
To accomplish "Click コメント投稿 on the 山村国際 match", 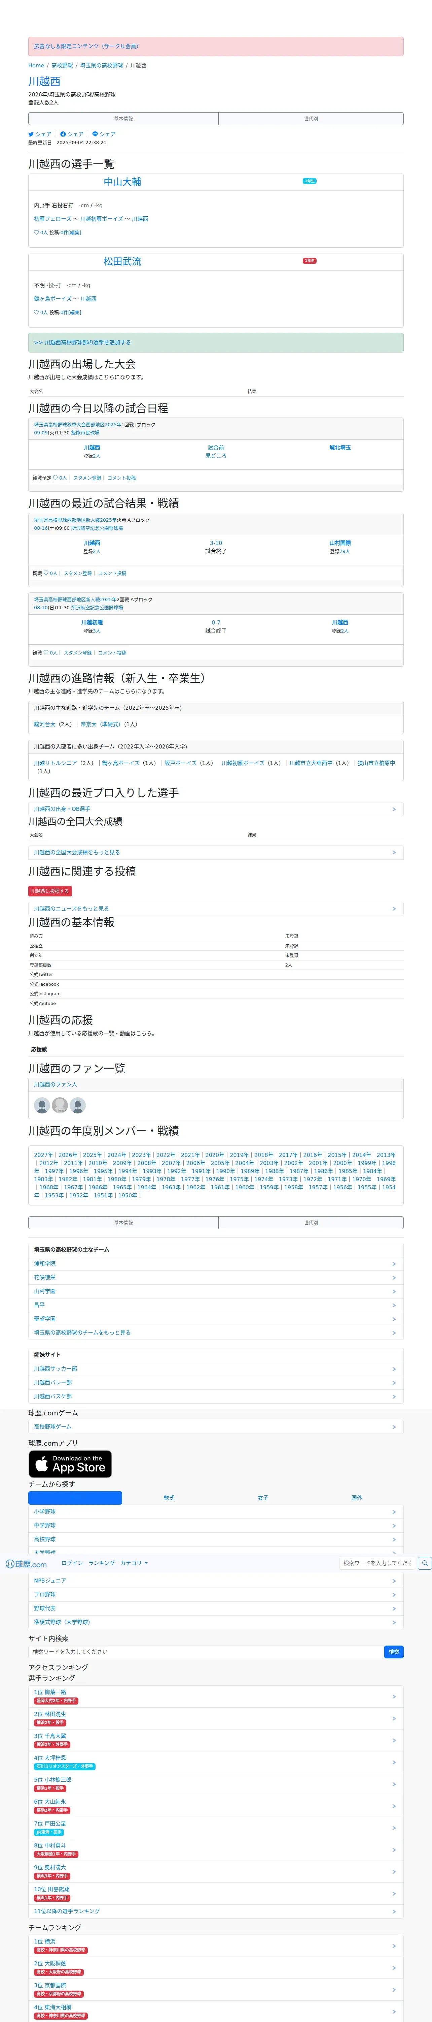I will coord(112,573).
